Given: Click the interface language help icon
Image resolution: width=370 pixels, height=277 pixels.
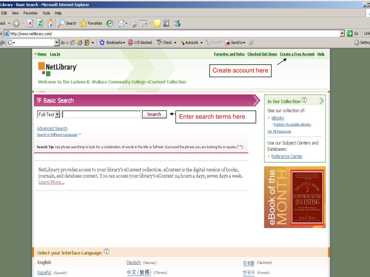Looking at the screenshot, I should (107, 251).
